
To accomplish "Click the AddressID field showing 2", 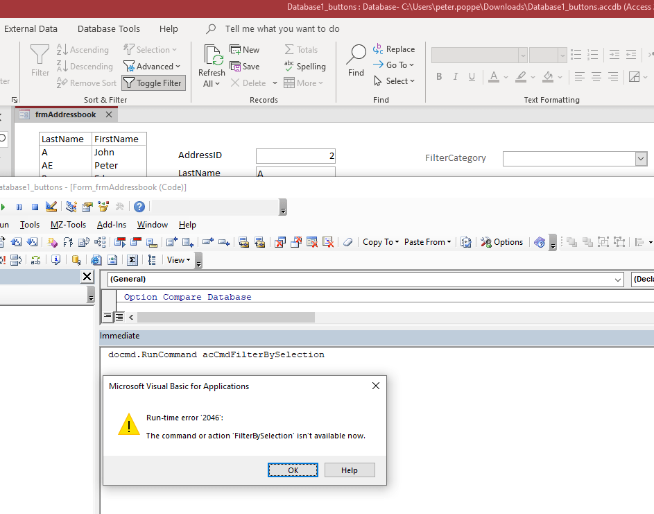I will tap(295, 155).
